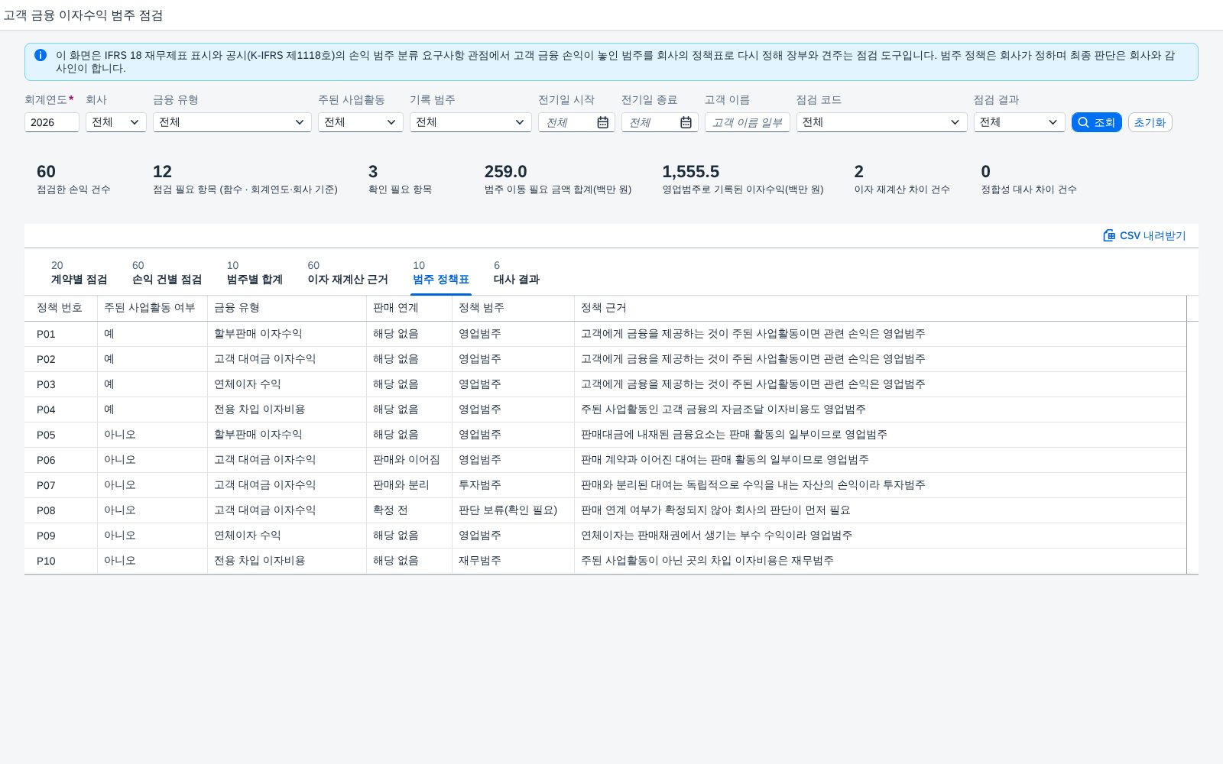Open the 대사 결과 tab
This screenshot has width=1223, height=764.
(x=517, y=273)
